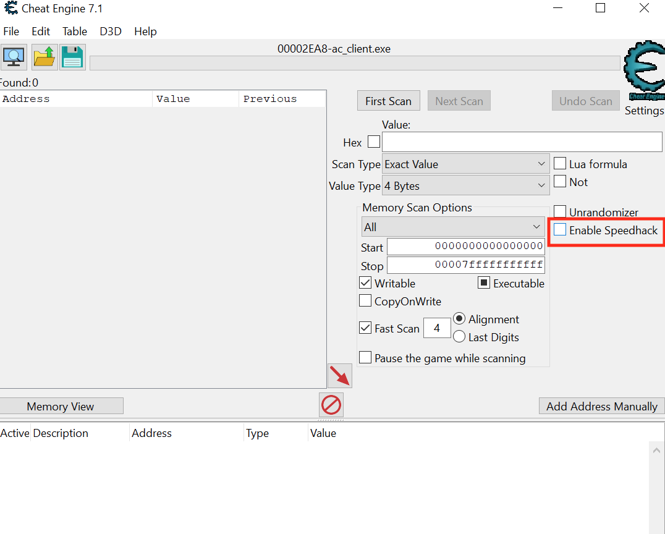Click the scan progress bar
The width and height of the screenshot is (665, 534).
[355, 63]
